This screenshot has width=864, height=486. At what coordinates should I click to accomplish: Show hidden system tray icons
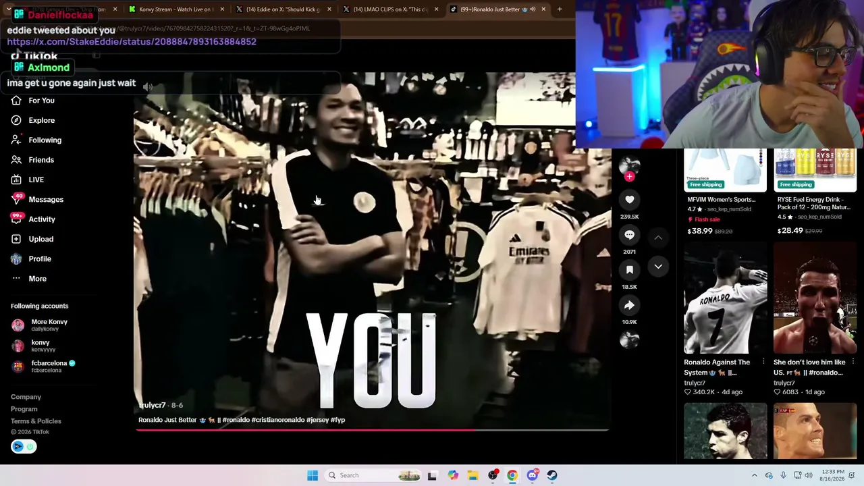(755, 475)
